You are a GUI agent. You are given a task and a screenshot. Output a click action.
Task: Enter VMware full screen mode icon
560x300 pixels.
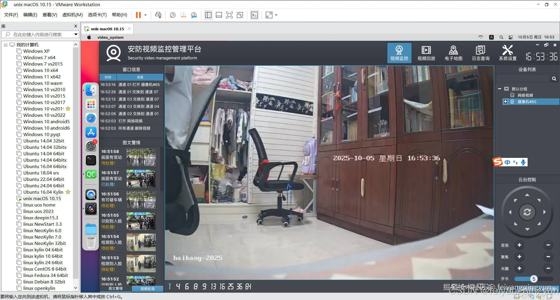[x=229, y=15]
